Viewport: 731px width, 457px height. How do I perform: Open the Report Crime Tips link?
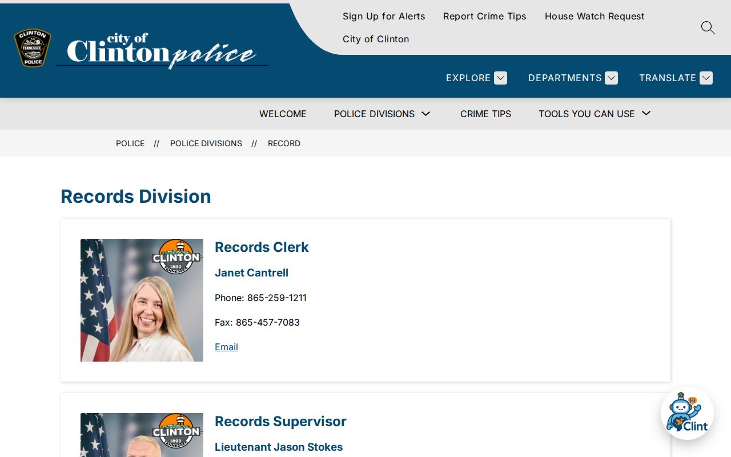(x=485, y=16)
